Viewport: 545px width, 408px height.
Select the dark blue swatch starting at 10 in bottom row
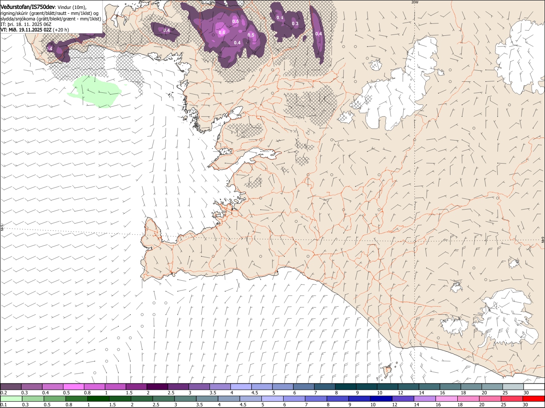(381, 399)
